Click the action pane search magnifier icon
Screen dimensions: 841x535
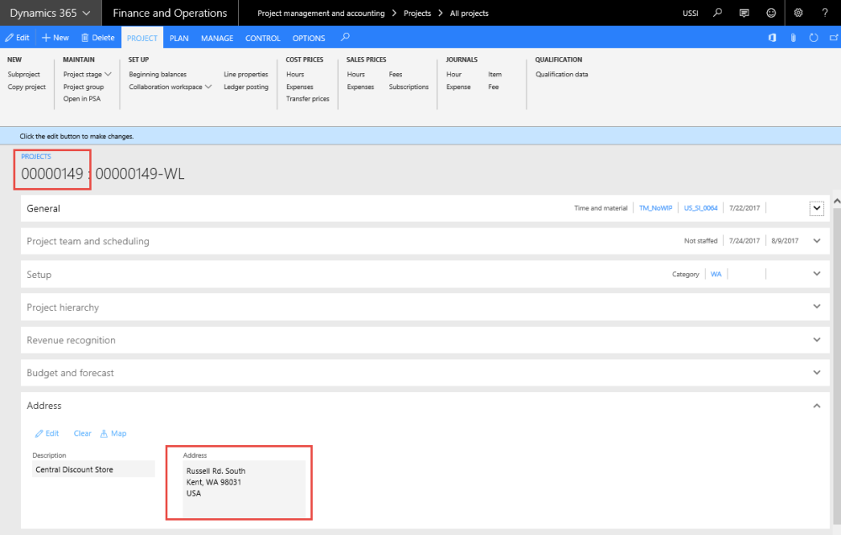346,37
